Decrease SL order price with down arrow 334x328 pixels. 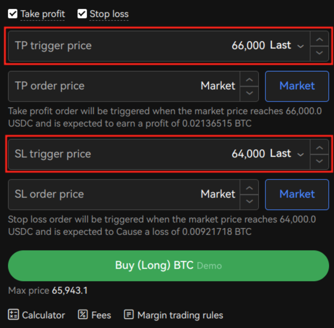[x=250, y=202]
